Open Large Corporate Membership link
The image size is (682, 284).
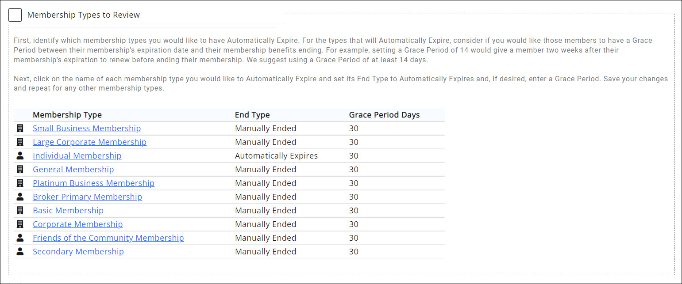[89, 142]
